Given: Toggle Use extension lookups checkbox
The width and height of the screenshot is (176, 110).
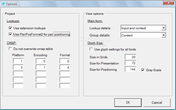Looking at the screenshot, I should [10, 28].
